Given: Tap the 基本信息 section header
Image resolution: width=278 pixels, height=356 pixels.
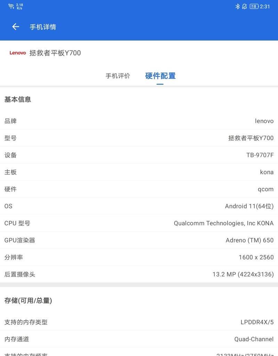Looking at the screenshot, I should point(18,99).
